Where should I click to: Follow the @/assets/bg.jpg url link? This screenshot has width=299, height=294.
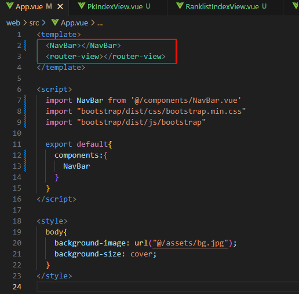[x=190, y=243]
